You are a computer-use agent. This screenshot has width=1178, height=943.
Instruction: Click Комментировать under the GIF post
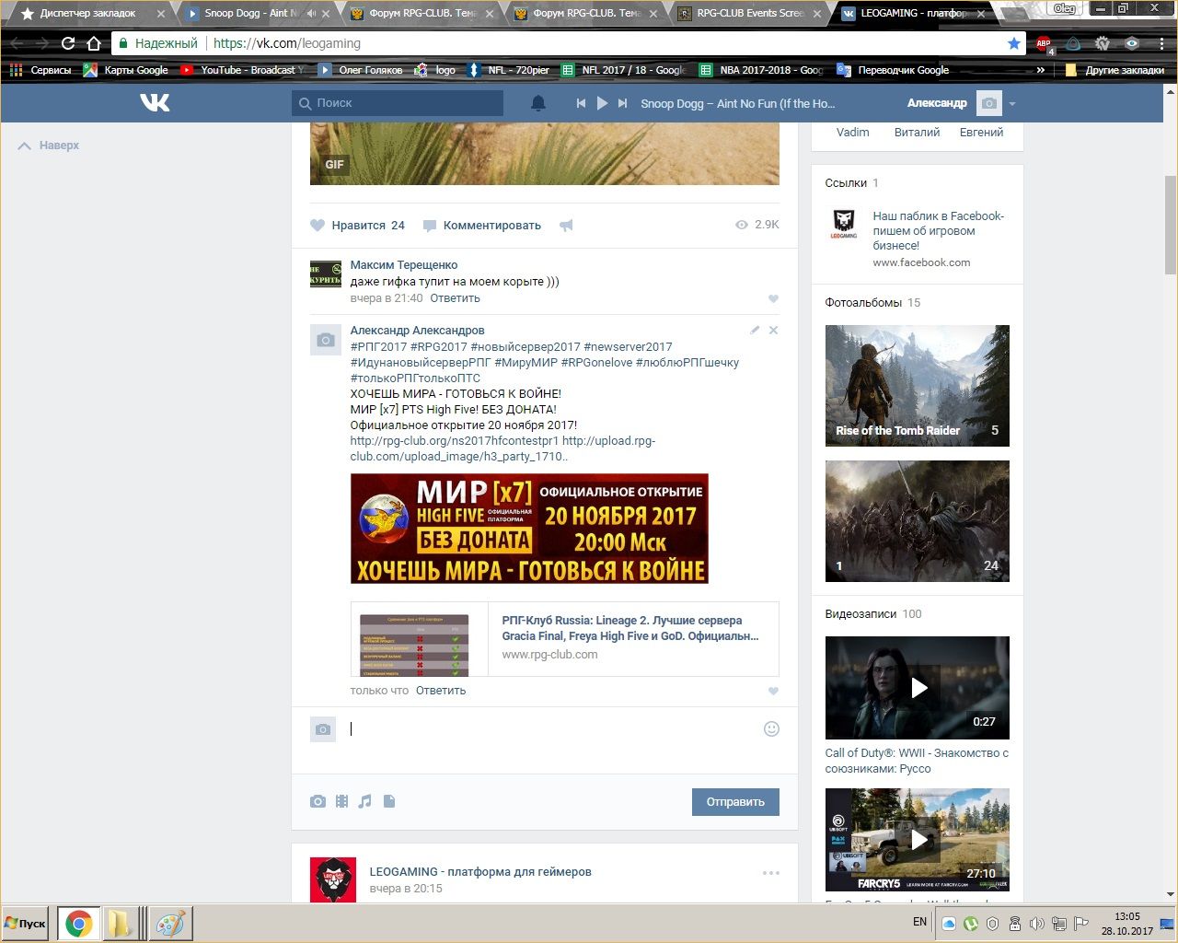tap(482, 225)
